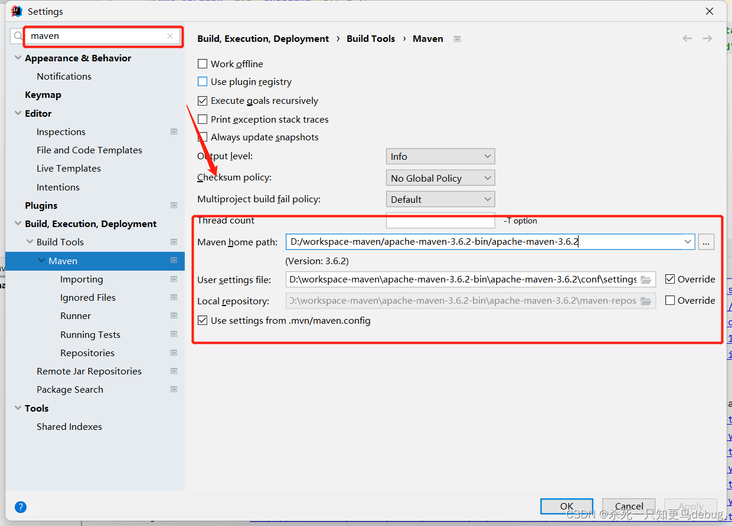Click the Build, Execution, Deployment breadcrumb
This screenshot has width=732, height=526.
coord(263,38)
